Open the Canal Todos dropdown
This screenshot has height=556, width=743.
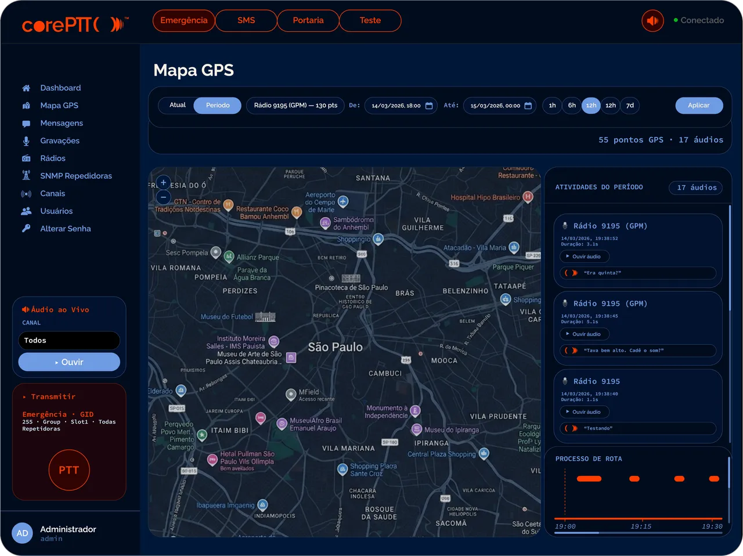coord(69,341)
